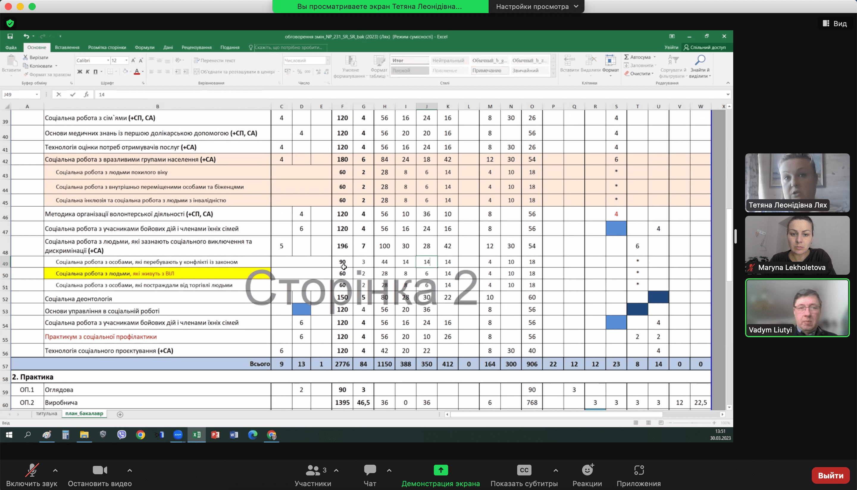Click the red font color swatch
Viewport: 857px width, 490px height.
137,72
